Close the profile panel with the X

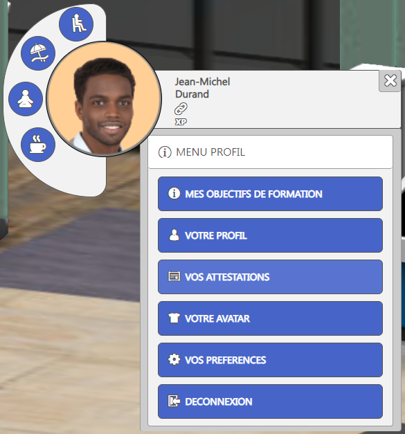pyautogui.click(x=390, y=81)
